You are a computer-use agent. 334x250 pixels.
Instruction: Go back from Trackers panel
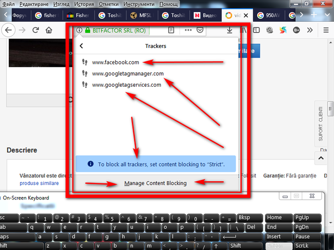click(x=81, y=46)
